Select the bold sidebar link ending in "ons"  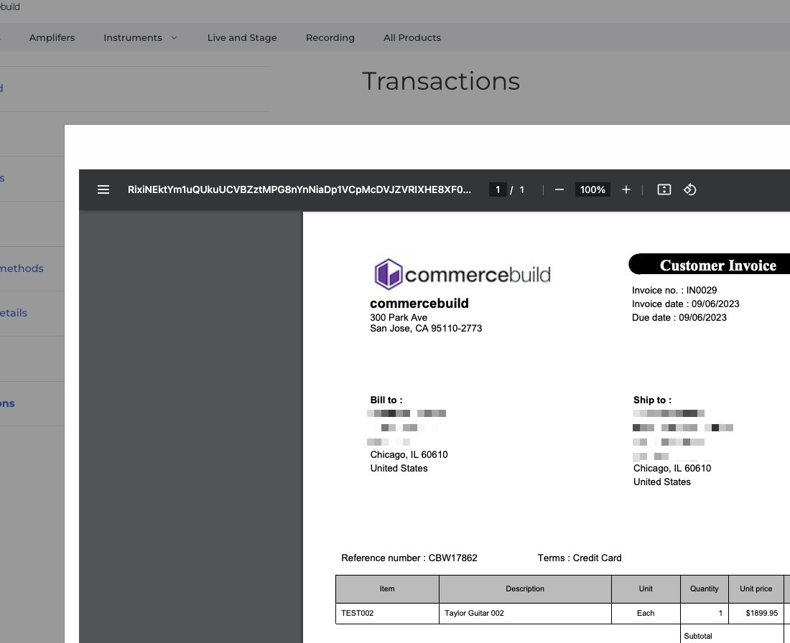7,403
